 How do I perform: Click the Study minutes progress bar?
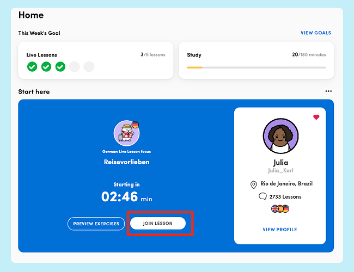pos(257,67)
